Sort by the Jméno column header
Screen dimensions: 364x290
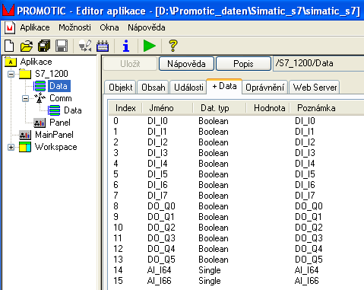[167, 108]
